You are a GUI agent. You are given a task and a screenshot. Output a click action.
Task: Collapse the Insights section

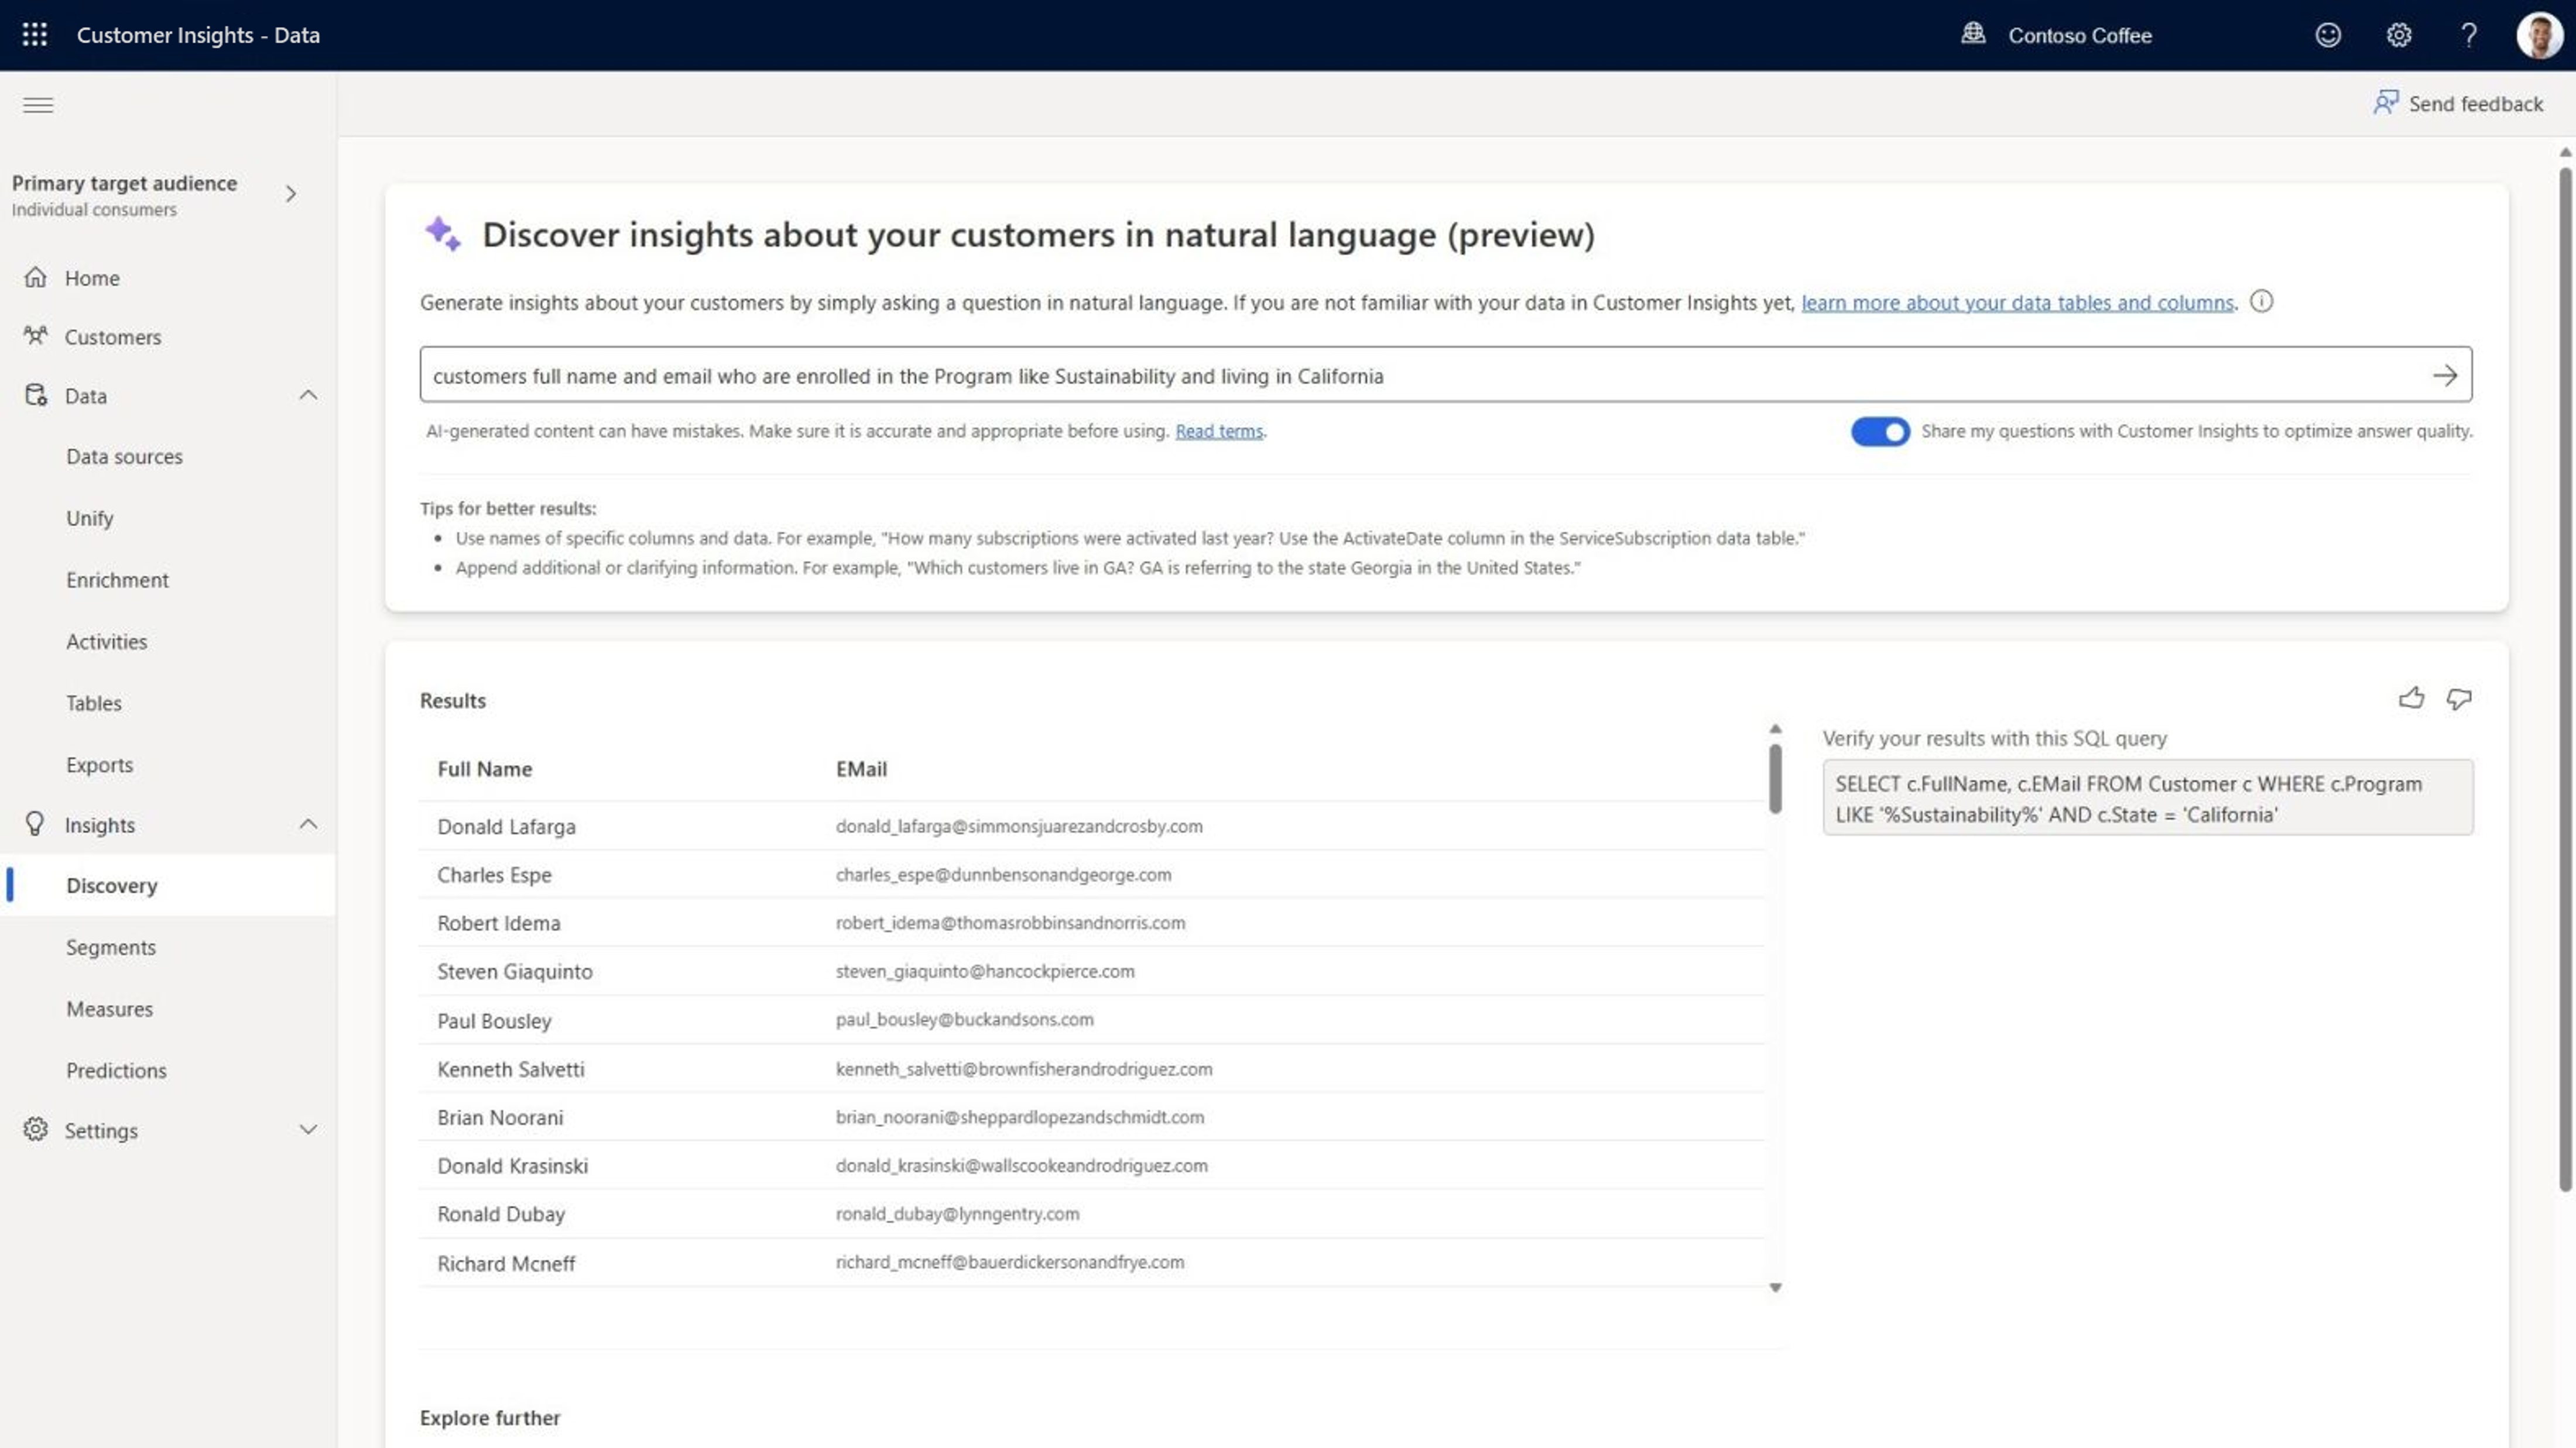coord(308,823)
